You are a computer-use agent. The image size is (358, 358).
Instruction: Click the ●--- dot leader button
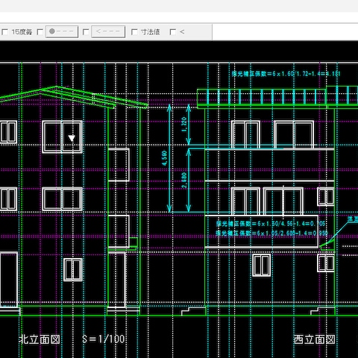(62, 31)
